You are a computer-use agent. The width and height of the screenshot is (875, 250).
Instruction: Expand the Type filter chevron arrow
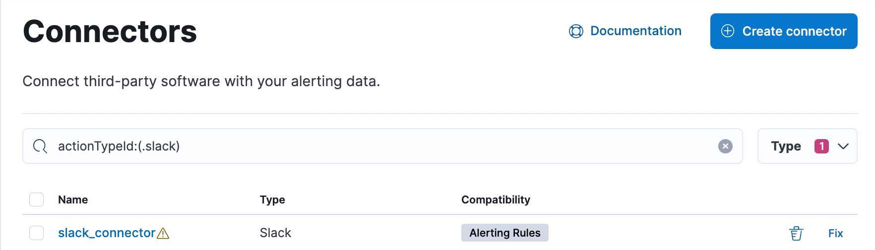[843, 146]
